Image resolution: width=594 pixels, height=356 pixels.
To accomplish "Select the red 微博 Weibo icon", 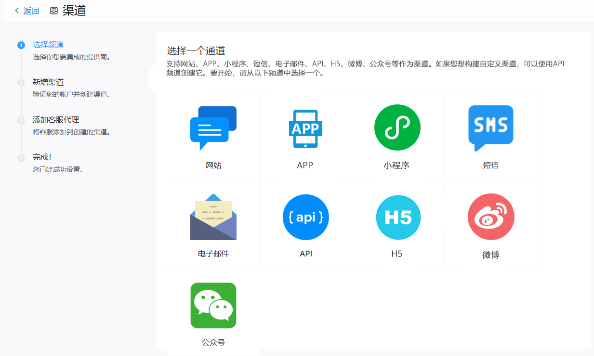I will tap(490, 217).
